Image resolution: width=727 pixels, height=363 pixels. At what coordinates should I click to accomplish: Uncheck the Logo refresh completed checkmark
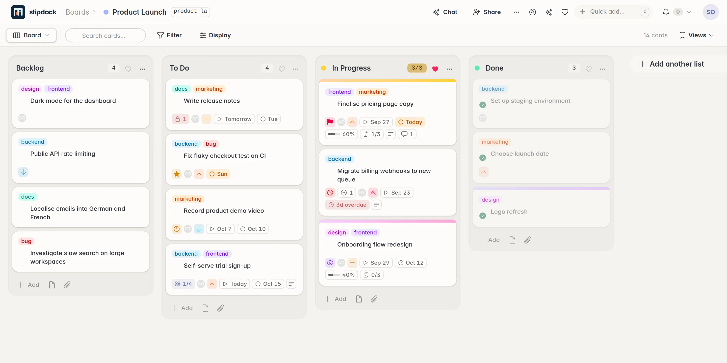(x=483, y=216)
